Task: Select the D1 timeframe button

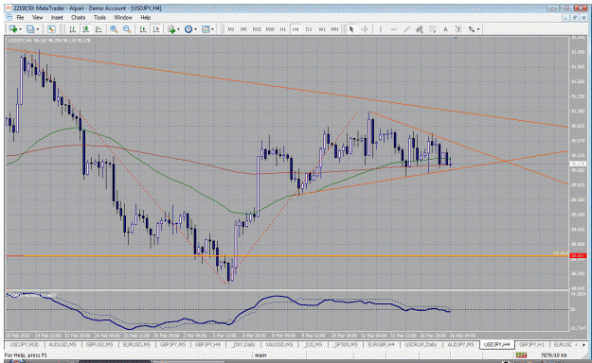Action: click(309, 29)
